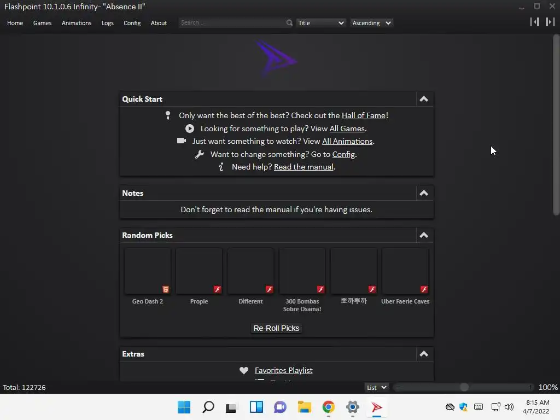Screen dimensions: 560x420
Task: Open the Geo Dash 2 thumbnail
Action: (x=148, y=271)
